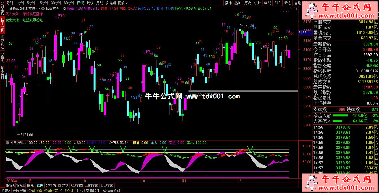This screenshot has height=193, width=379.
Task: Select the 我的主图 template
Action: pos(92,185)
